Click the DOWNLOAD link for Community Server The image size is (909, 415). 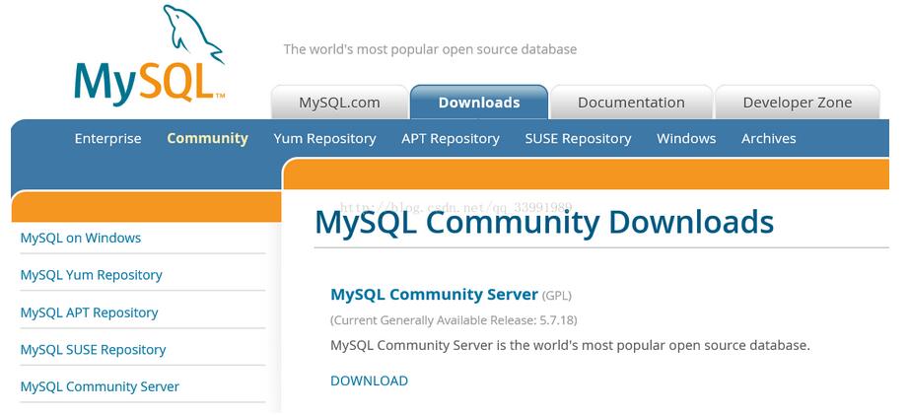coord(370,380)
